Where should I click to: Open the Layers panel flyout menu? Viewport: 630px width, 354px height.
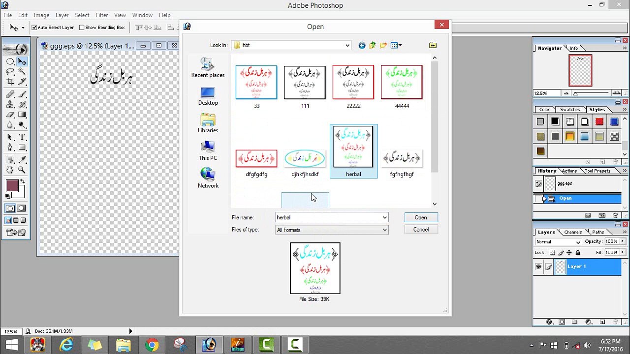click(624, 232)
